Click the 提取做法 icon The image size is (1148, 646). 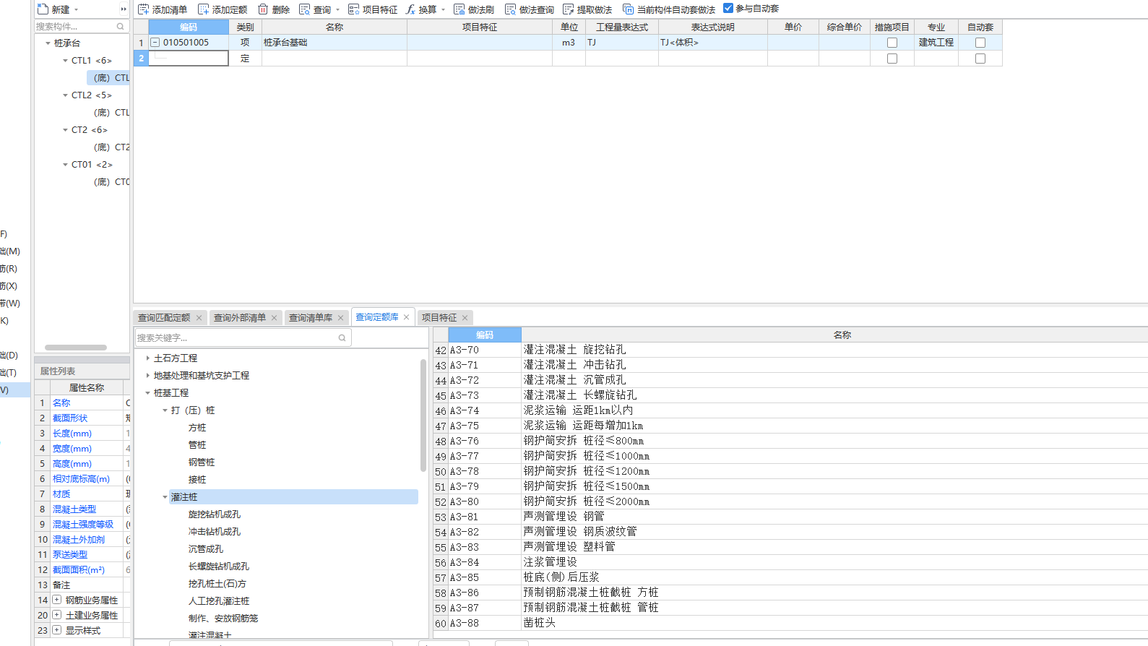[569, 9]
